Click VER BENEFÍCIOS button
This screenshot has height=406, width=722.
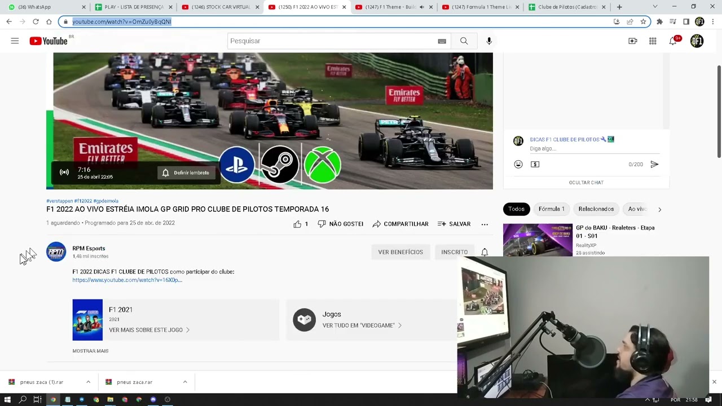(x=400, y=252)
